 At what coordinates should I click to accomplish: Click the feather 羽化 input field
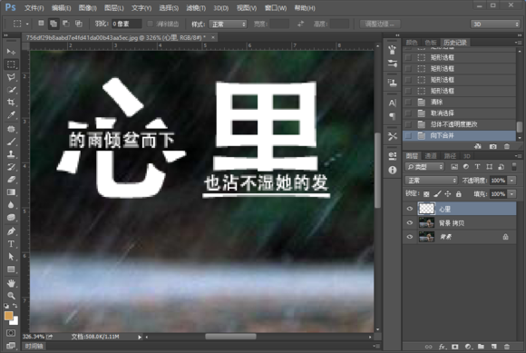[126, 24]
